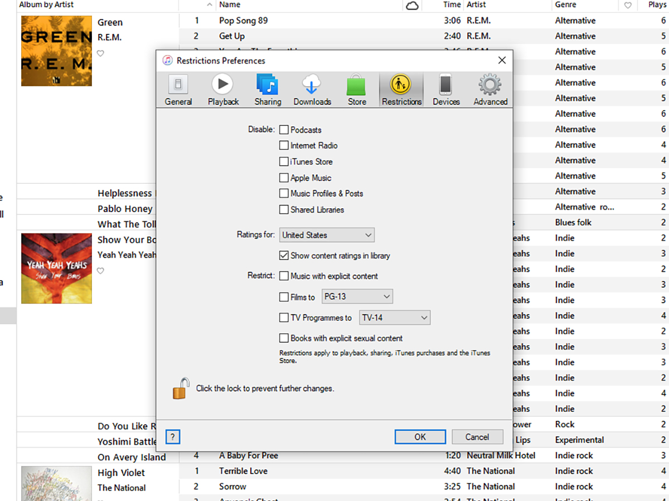Image resolution: width=669 pixels, height=501 pixels.
Task: Open the PG-13 film rating dropdown
Action: (357, 297)
